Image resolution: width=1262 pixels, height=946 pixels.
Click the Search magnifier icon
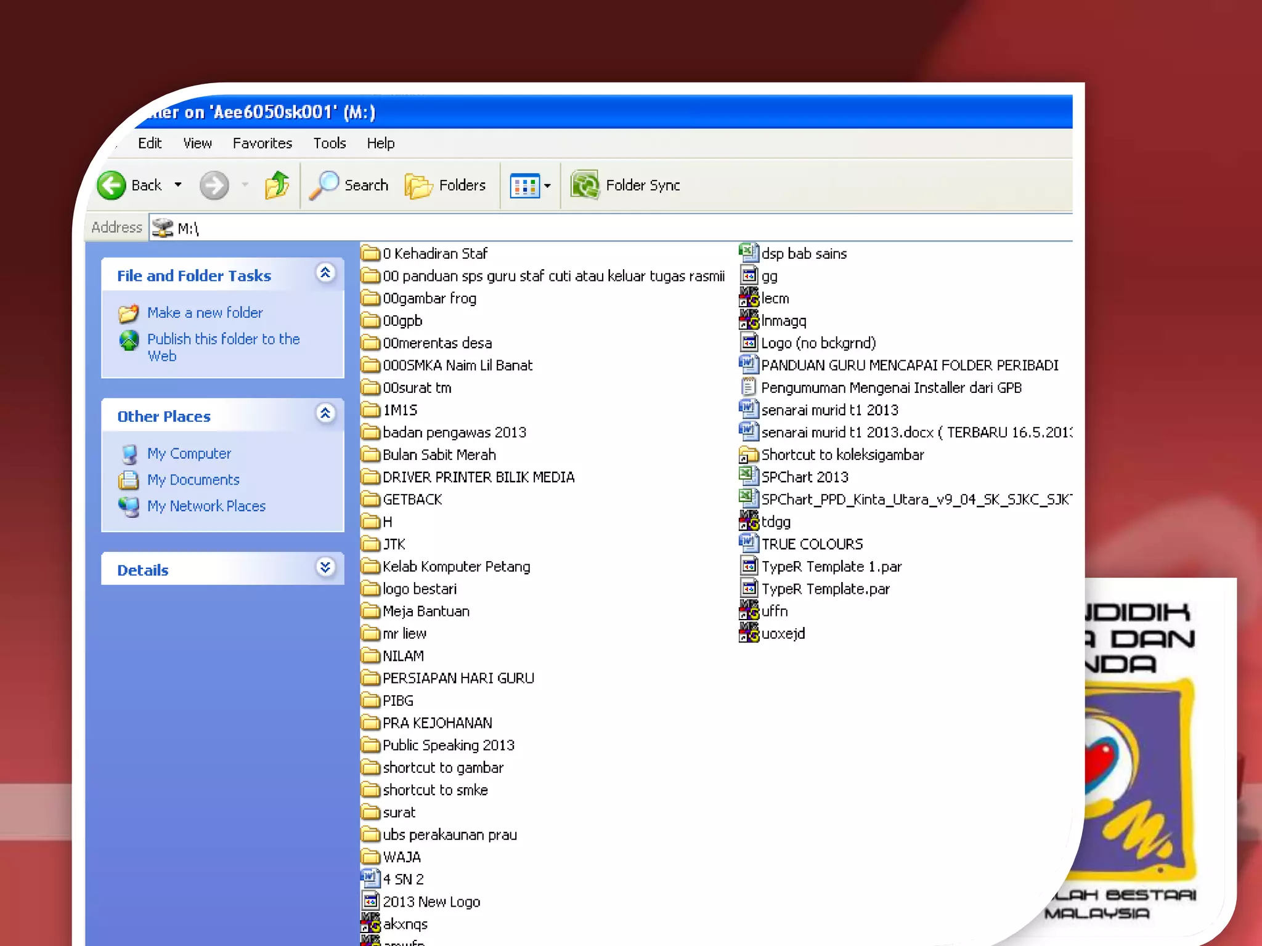[324, 185]
